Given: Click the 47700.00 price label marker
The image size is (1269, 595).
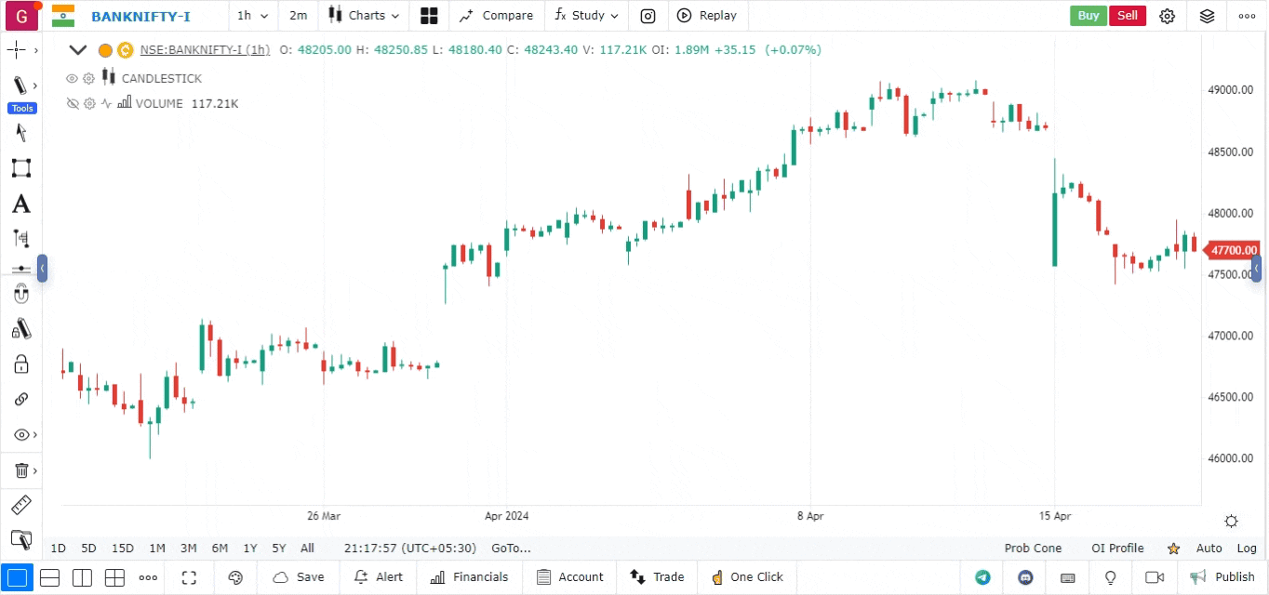Looking at the screenshot, I should coord(1233,250).
